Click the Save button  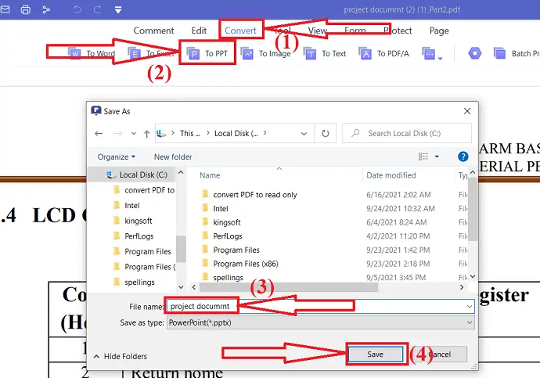pyautogui.click(x=376, y=355)
